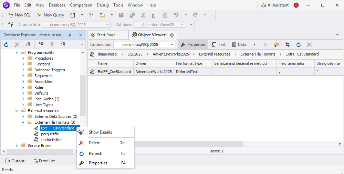
Task: Select the textdelimited tree item
Action: coord(52,140)
